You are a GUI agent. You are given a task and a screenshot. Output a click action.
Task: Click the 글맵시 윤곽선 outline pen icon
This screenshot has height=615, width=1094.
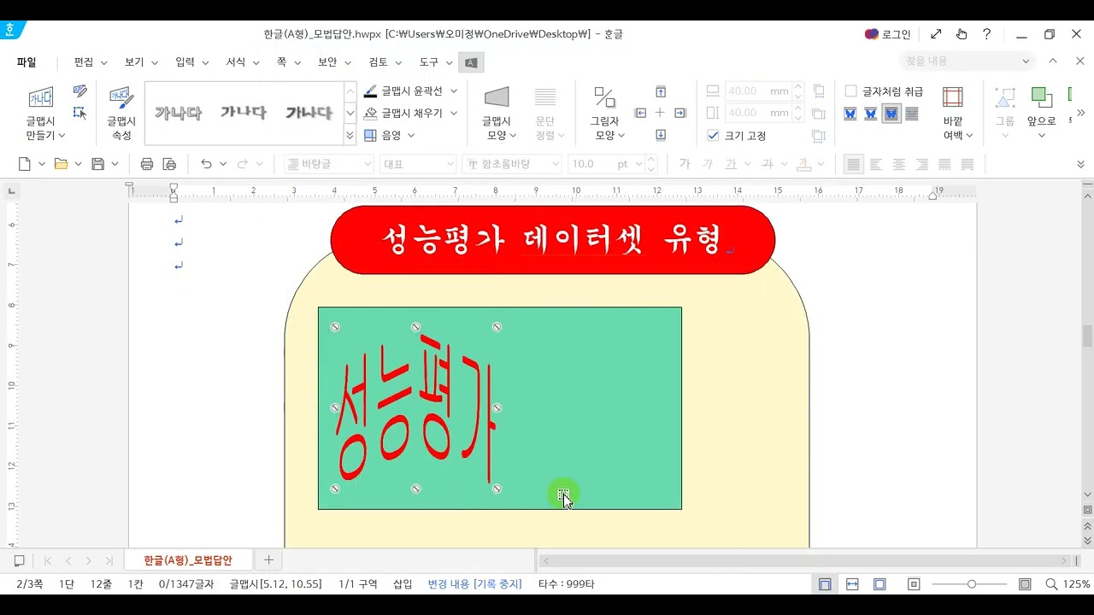coord(370,91)
